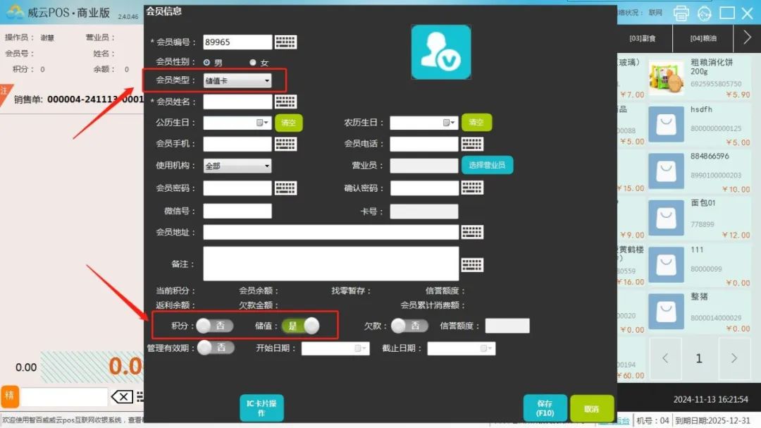Toggle the 积分 points switch
This screenshot has height=428, width=761.
pyautogui.click(x=214, y=326)
